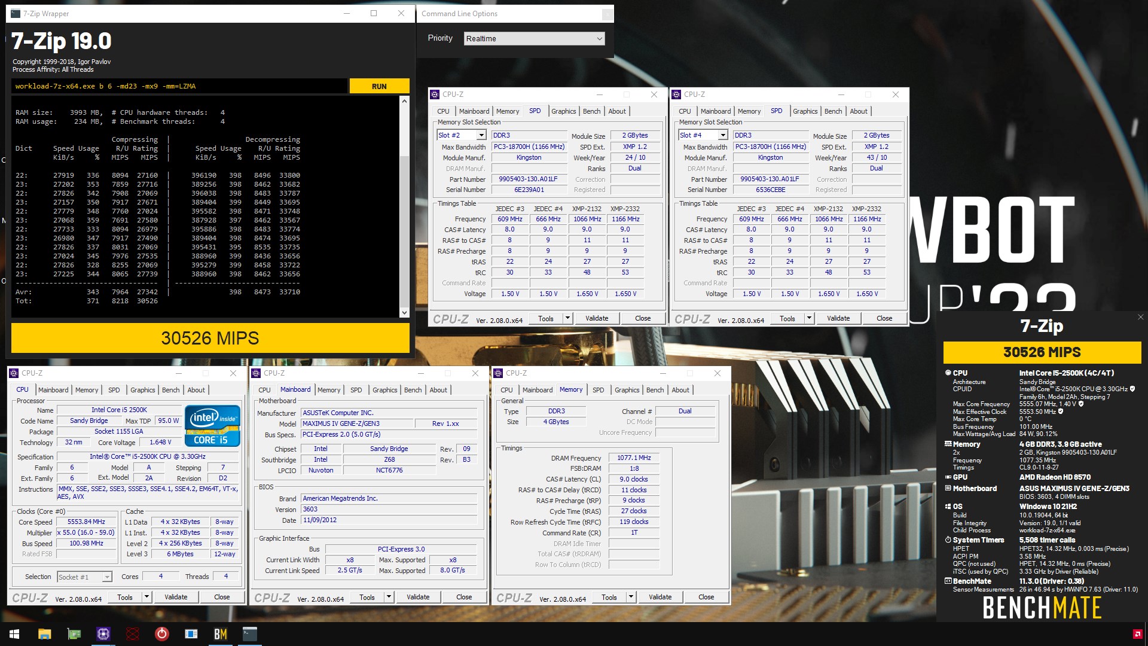1148x646 pixels.
Task: Click the console scrollbar up arrow
Action: point(404,101)
